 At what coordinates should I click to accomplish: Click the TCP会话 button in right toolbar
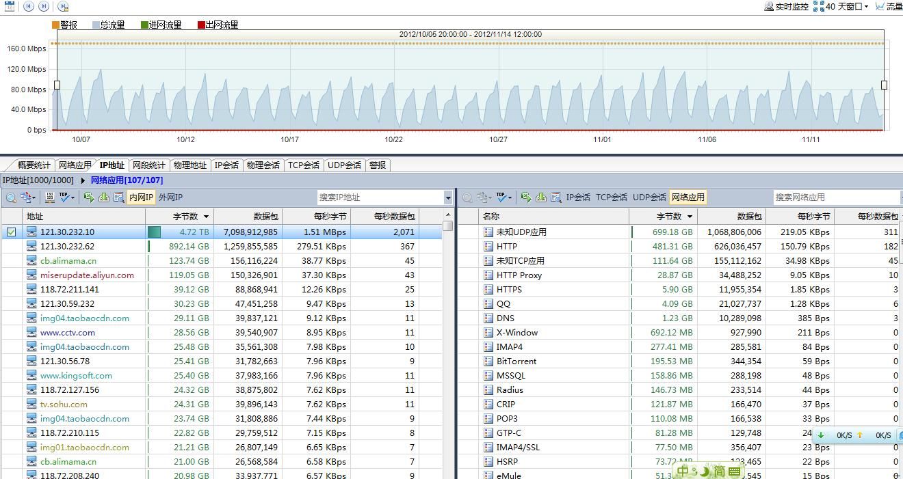tap(611, 197)
